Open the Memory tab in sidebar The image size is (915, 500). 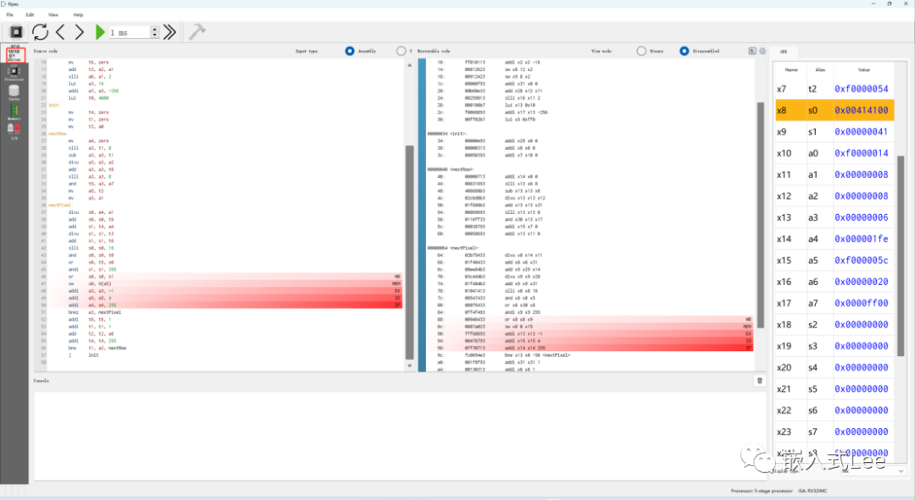coord(14,112)
